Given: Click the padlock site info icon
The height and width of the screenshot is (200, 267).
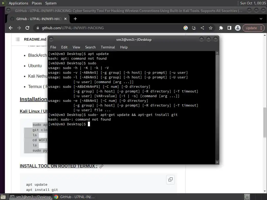Looking at the screenshot, I should (x=38, y=28).
